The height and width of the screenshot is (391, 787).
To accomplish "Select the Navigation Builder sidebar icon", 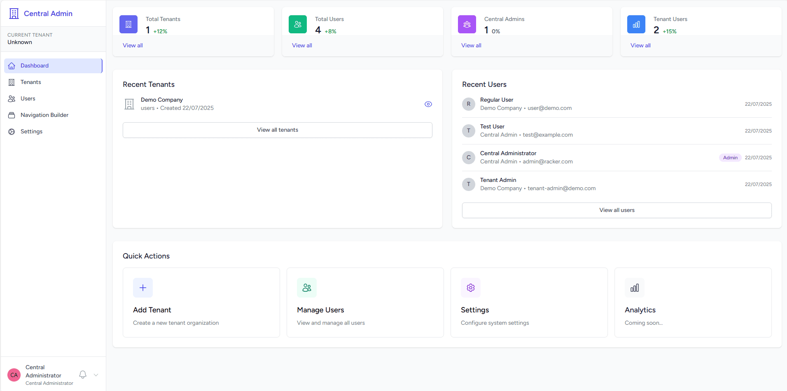I will pyautogui.click(x=12, y=115).
